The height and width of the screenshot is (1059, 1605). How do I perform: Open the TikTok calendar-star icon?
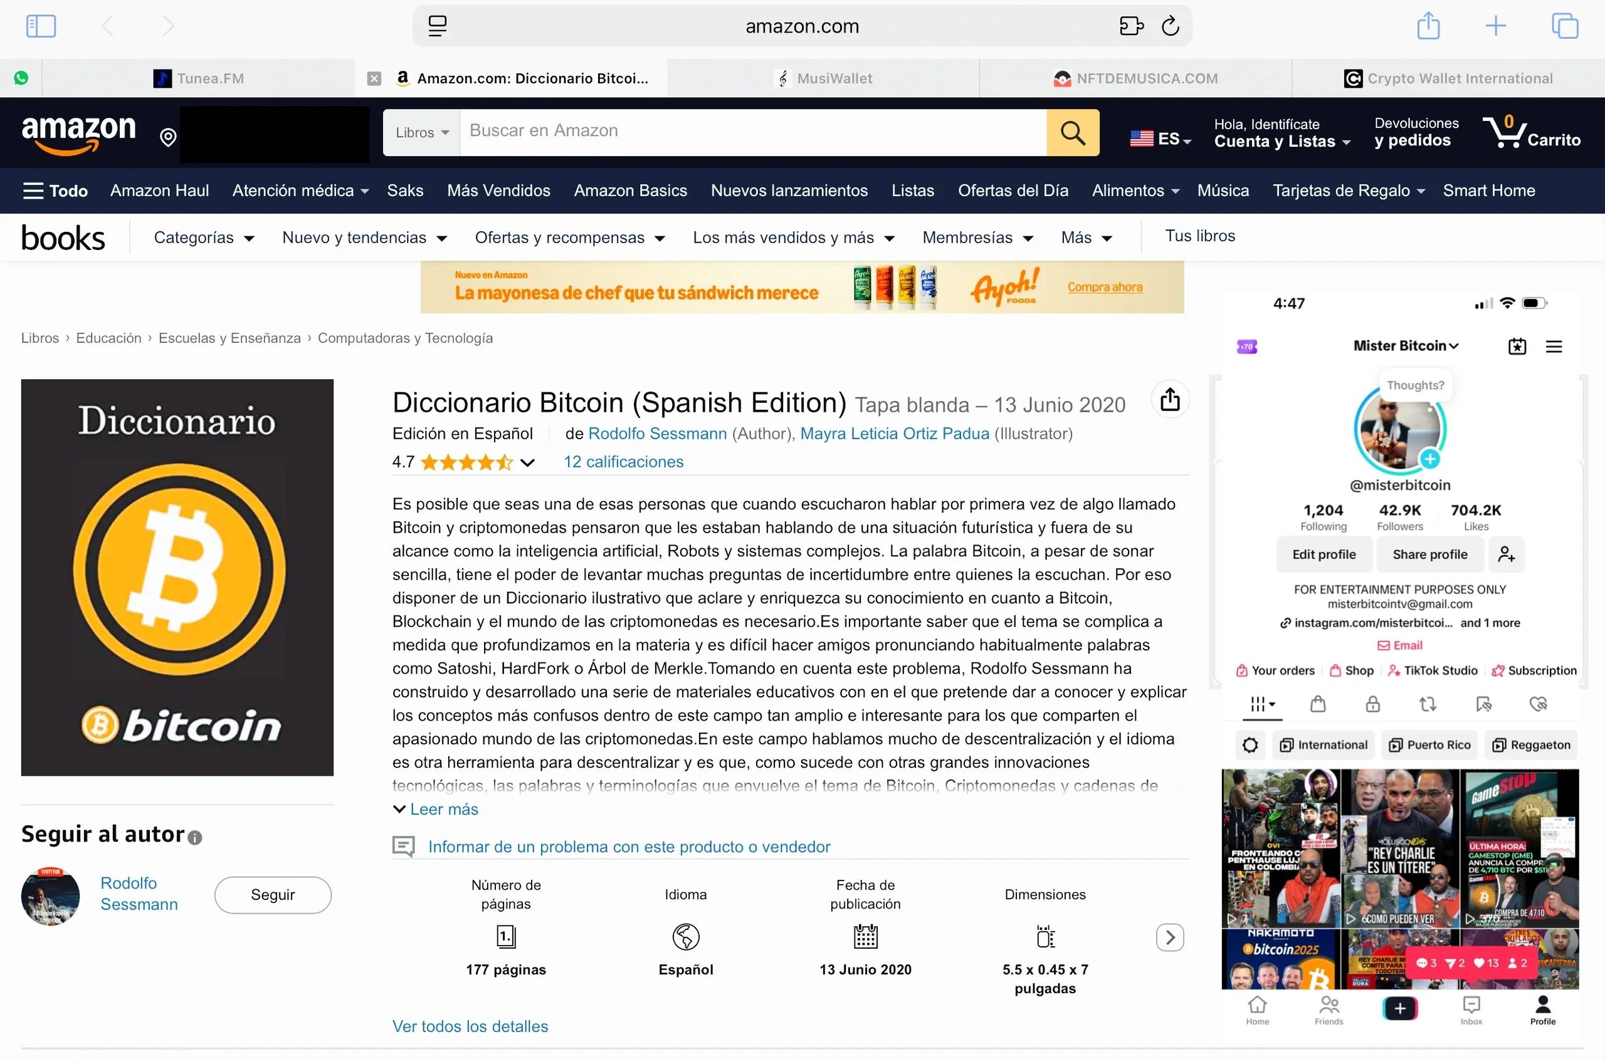1517,347
